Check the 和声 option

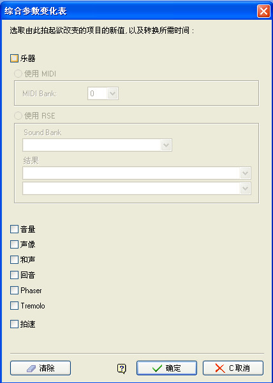click(x=14, y=260)
